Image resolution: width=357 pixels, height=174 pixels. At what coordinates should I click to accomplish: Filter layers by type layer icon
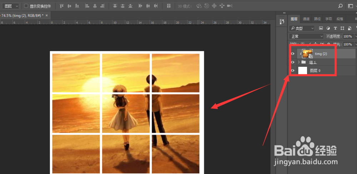(335, 28)
